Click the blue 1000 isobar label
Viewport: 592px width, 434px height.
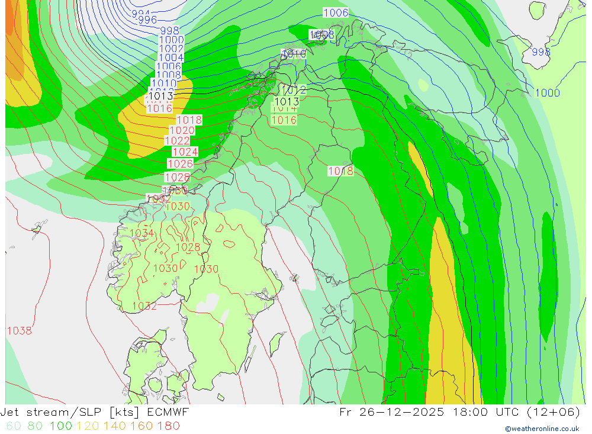548,92
